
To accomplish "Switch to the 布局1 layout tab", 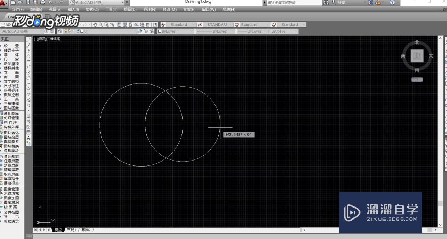I will pyautogui.click(x=72, y=230).
